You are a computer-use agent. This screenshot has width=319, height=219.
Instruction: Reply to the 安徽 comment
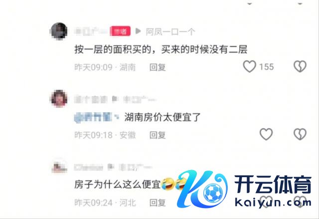coord(158,135)
